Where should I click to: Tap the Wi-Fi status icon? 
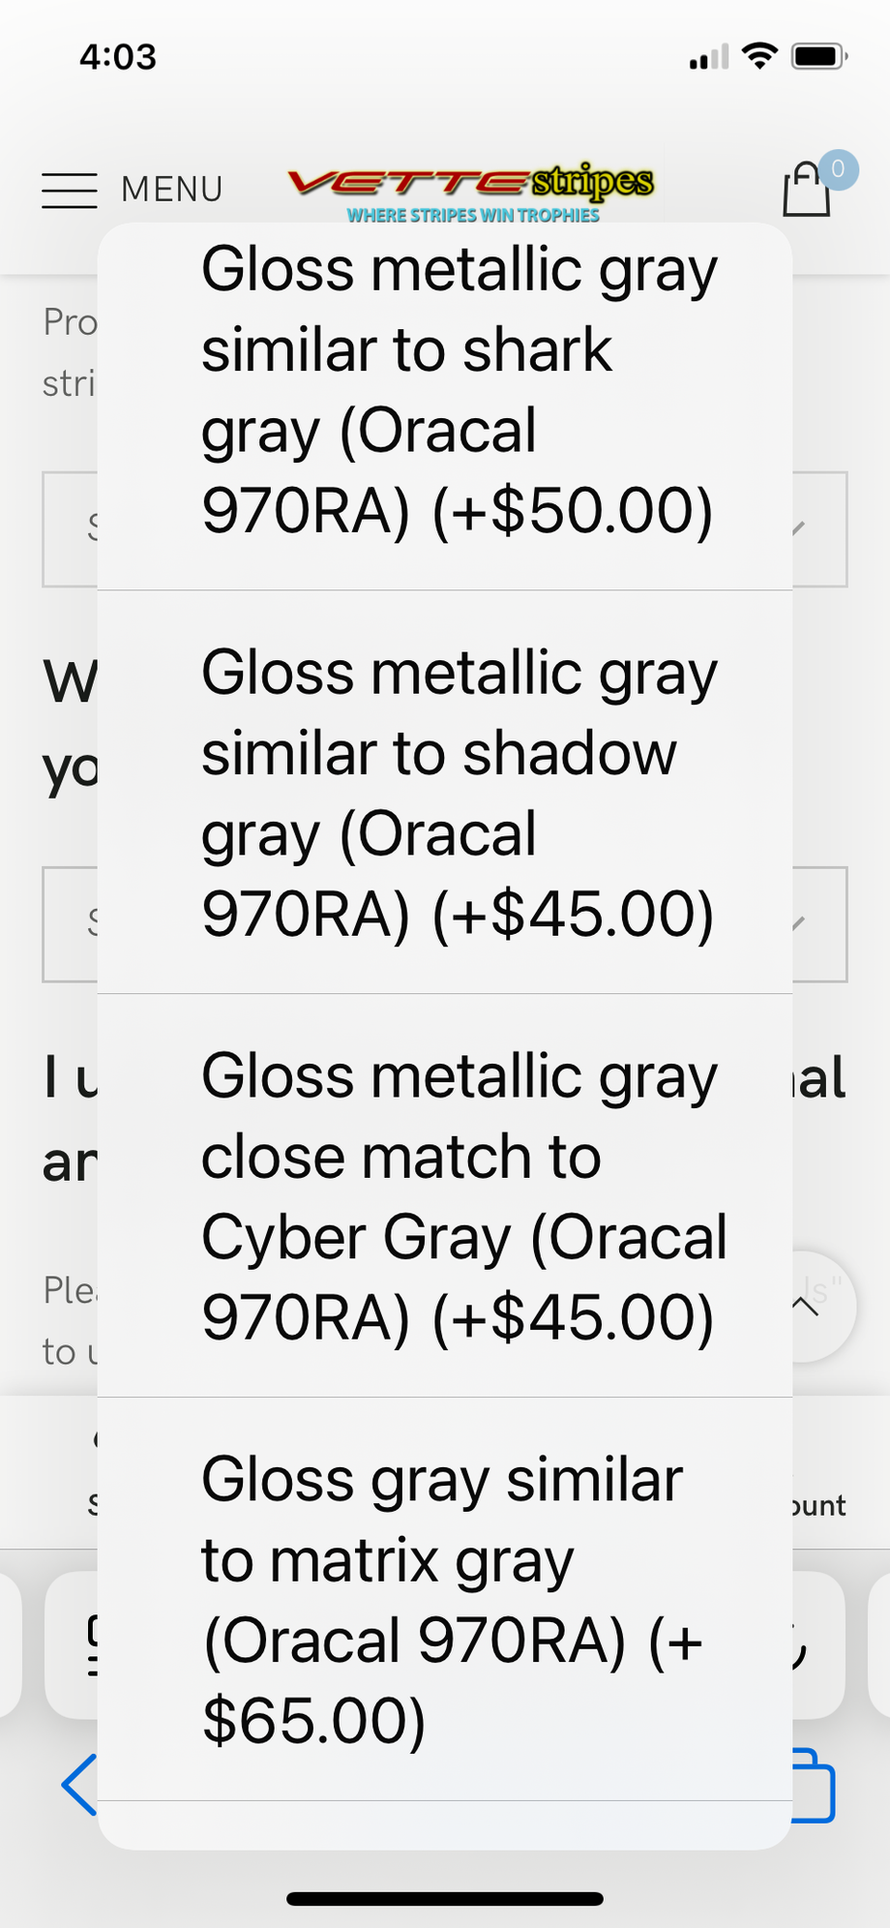tap(760, 57)
